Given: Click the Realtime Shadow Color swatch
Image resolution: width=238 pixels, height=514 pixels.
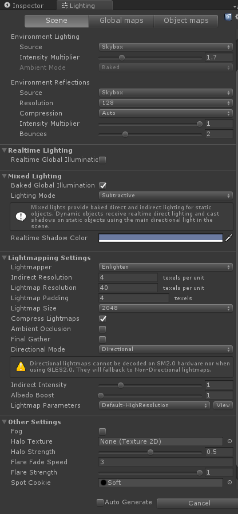Looking at the screenshot, I should 161,238.
